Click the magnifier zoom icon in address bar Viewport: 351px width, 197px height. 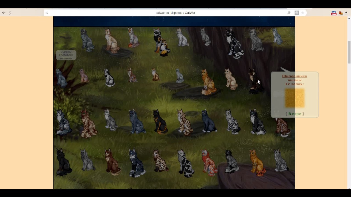pyautogui.click(x=289, y=13)
